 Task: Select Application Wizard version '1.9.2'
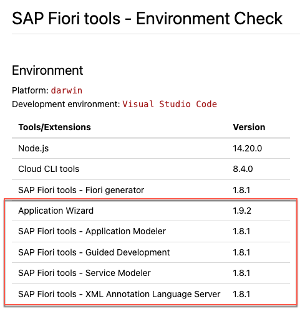pos(242,211)
